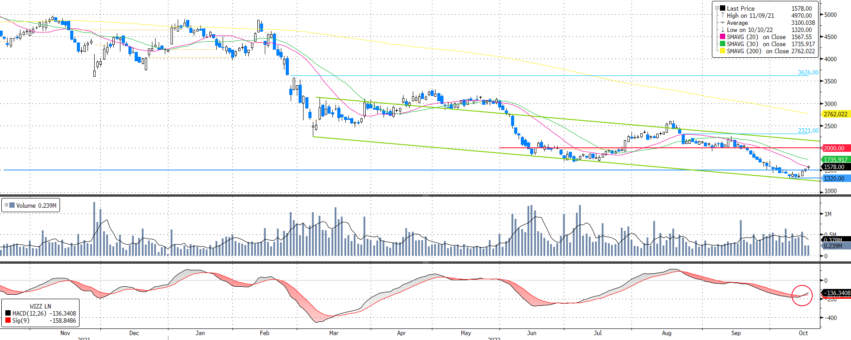Select the 'Sig(9)' legend label

tap(21, 320)
